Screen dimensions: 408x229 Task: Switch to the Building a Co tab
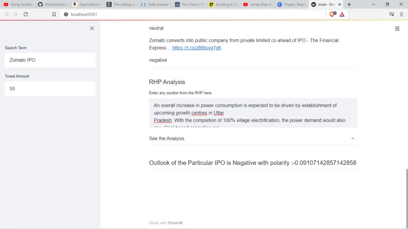(224, 5)
